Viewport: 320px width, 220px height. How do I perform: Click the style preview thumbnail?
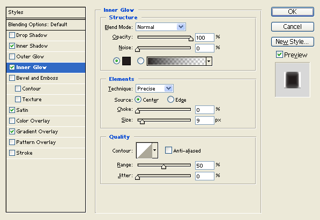pyautogui.click(x=293, y=80)
